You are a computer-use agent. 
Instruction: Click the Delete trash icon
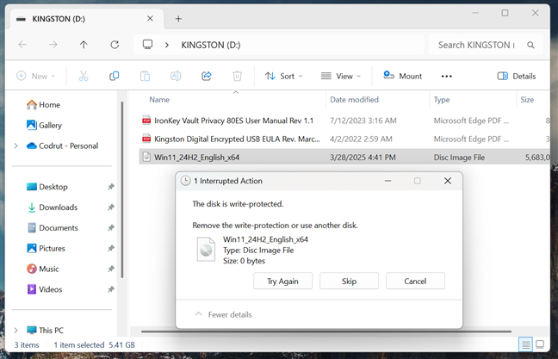coord(237,76)
